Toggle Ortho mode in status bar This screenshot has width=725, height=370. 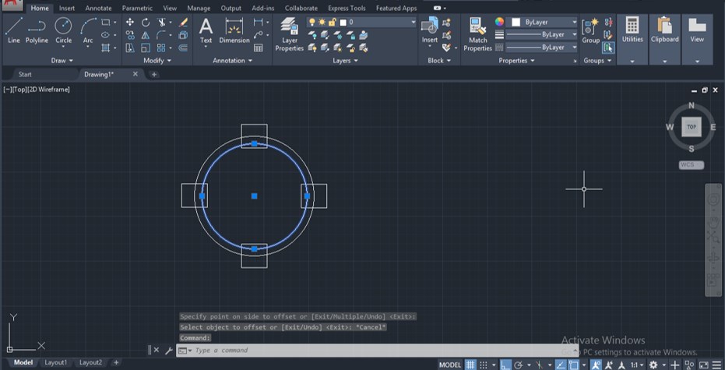tap(505, 365)
